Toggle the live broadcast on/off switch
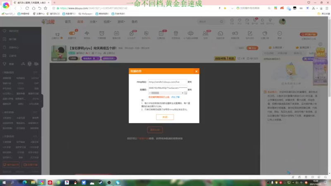 (x=72, y=33)
